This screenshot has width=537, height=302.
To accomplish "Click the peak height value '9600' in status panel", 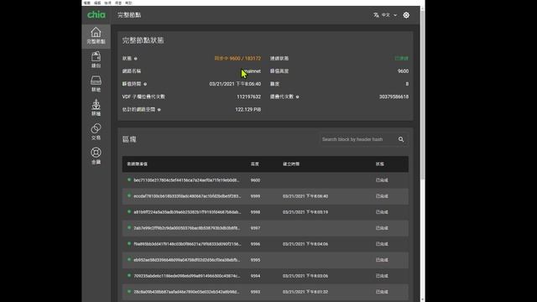I will click(403, 71).
